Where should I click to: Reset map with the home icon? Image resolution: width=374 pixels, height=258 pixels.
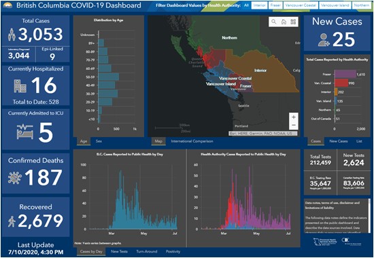pyautogui.click(x=284, y=22)
